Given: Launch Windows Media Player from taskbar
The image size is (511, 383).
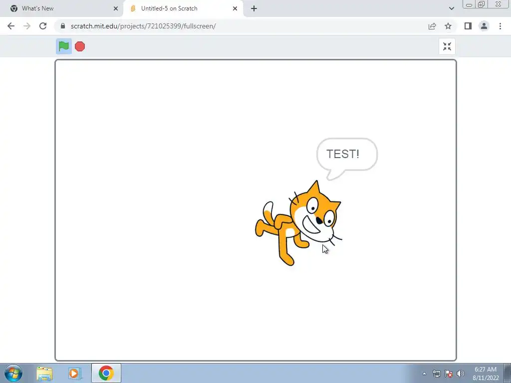Looking at the screenshot, I should pos(74,374).
